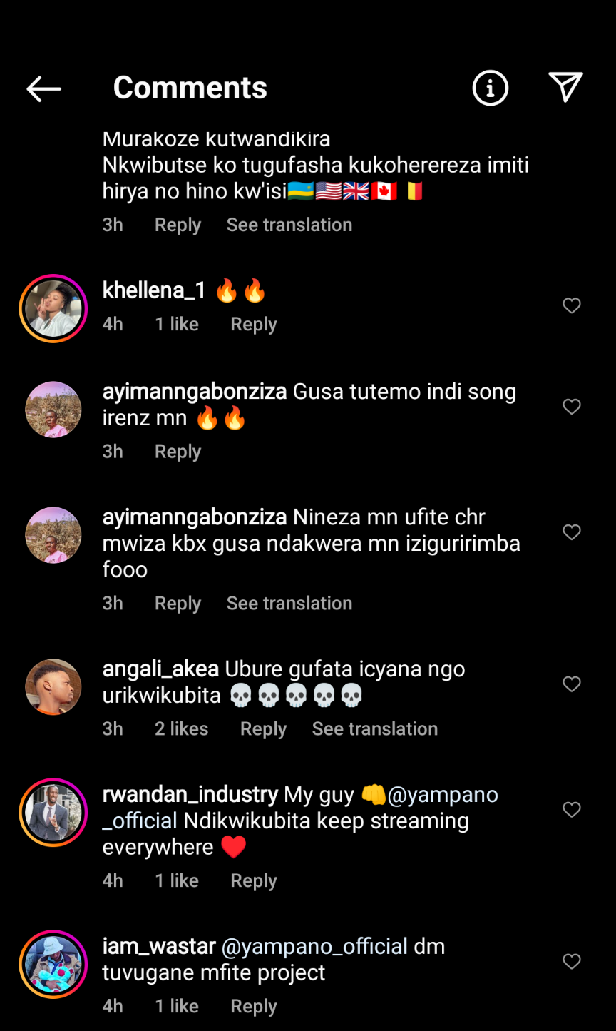This screenshot has height=1031, width=616.
Task: Like the 'Gusa tutemo indi song' comment
Action: (x=572, y=407)
